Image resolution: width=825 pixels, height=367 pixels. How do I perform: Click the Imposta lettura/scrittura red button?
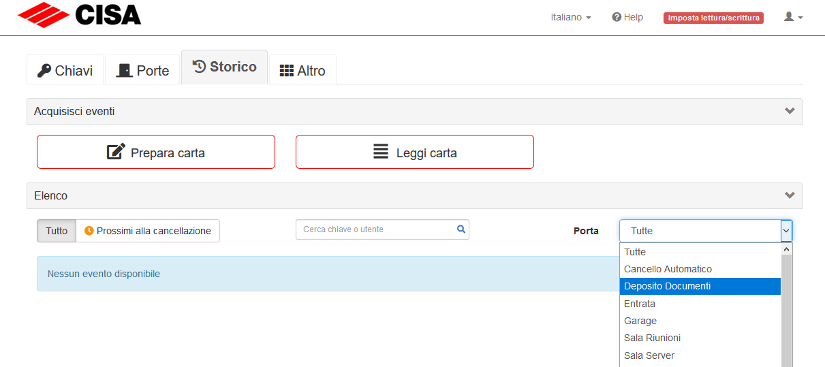(x=713, y=18)
